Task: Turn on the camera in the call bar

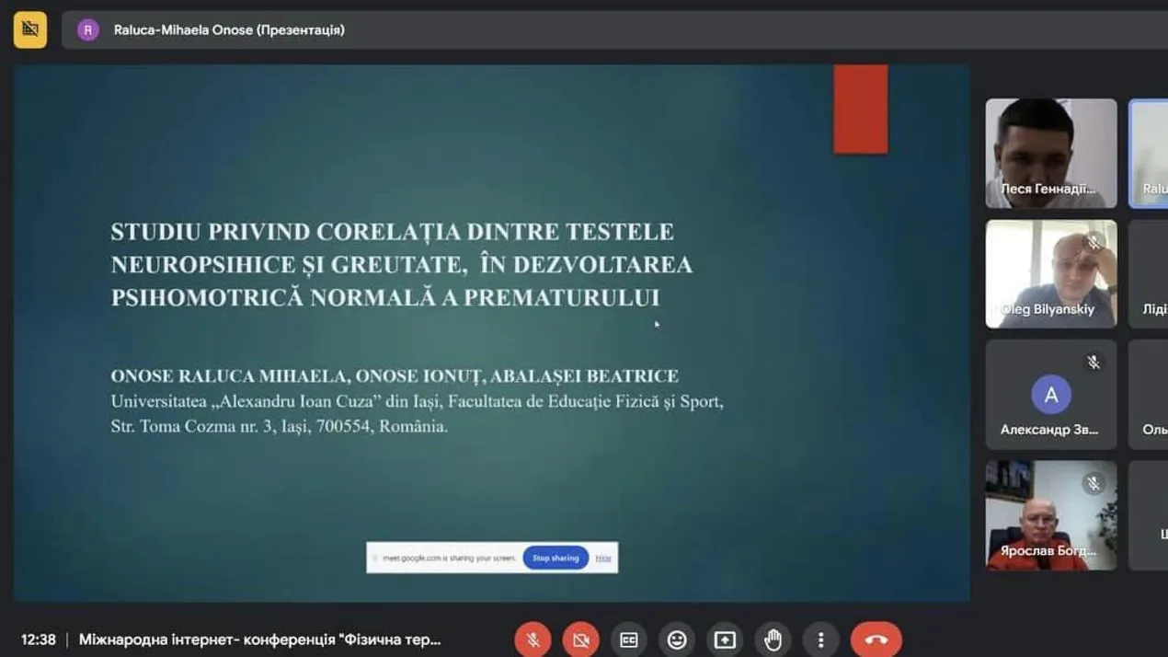Action: point(581,640)
